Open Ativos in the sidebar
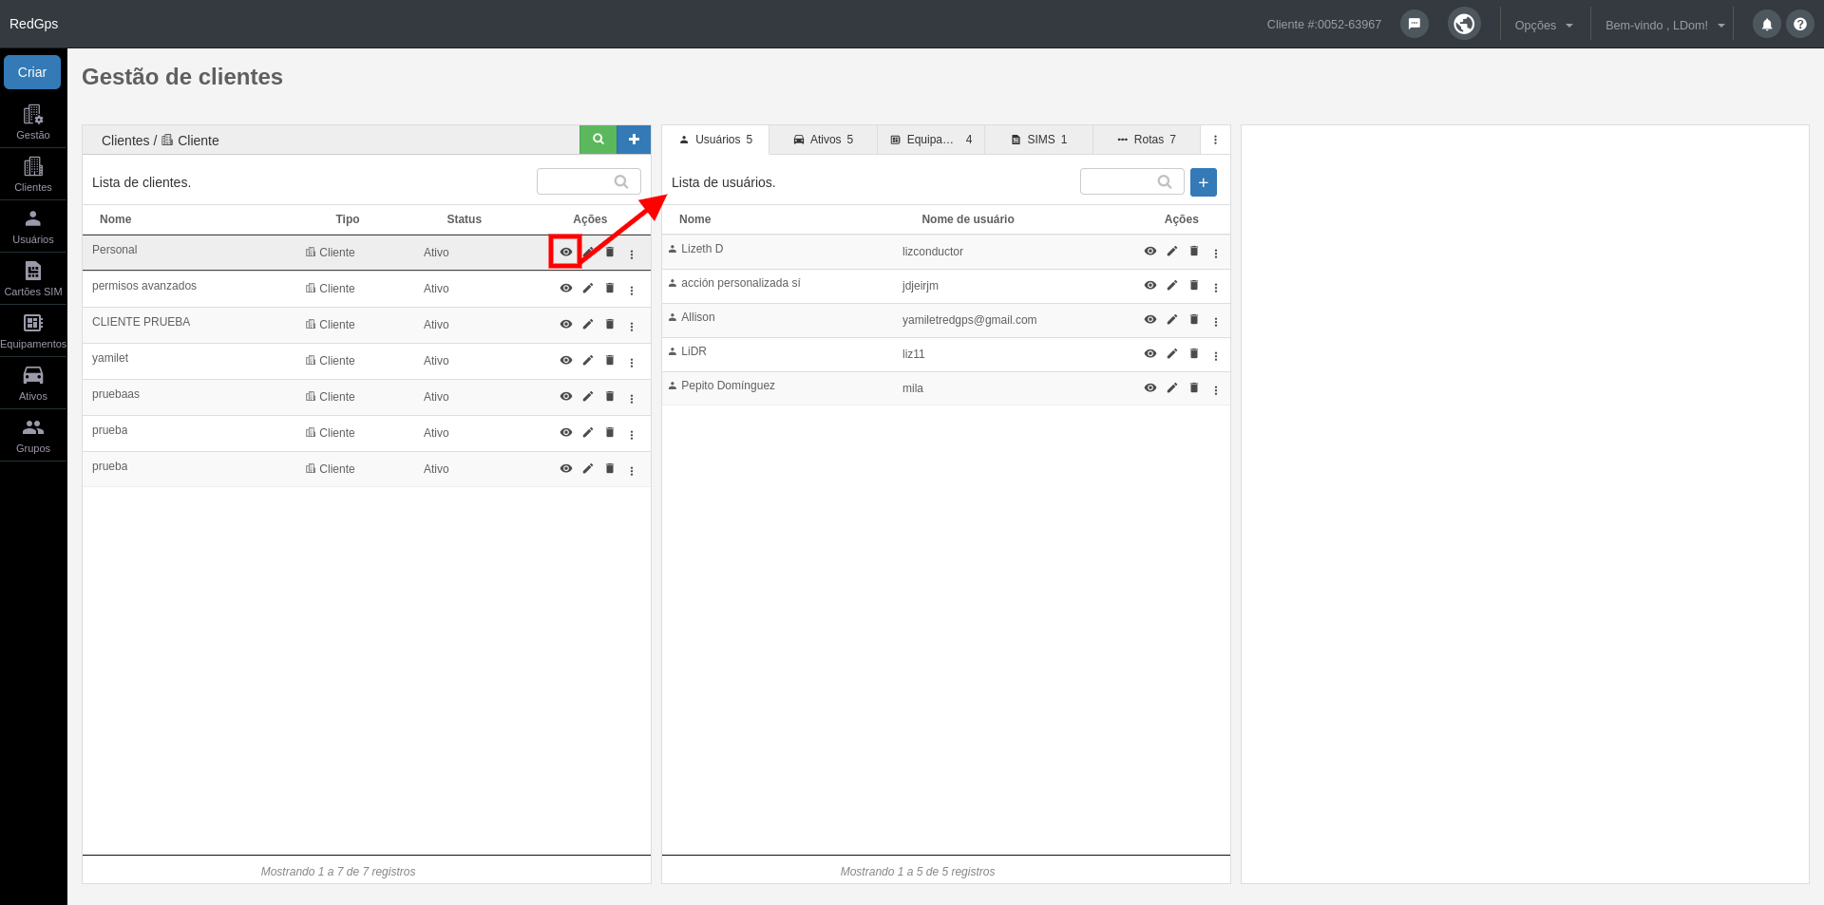Image resolution: width=1824 pixels, height=905 pixels. (33, 384)
